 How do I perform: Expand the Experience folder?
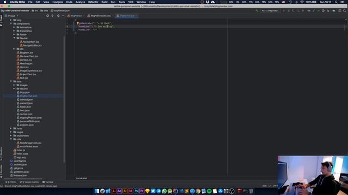(14, 31)
